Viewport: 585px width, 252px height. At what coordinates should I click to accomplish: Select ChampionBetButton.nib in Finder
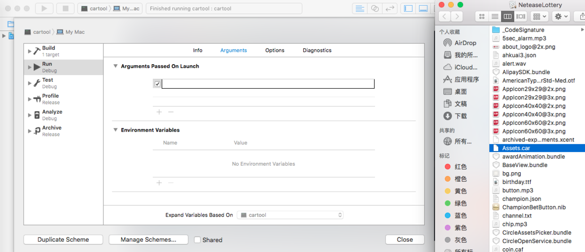(x=538, y=207)
